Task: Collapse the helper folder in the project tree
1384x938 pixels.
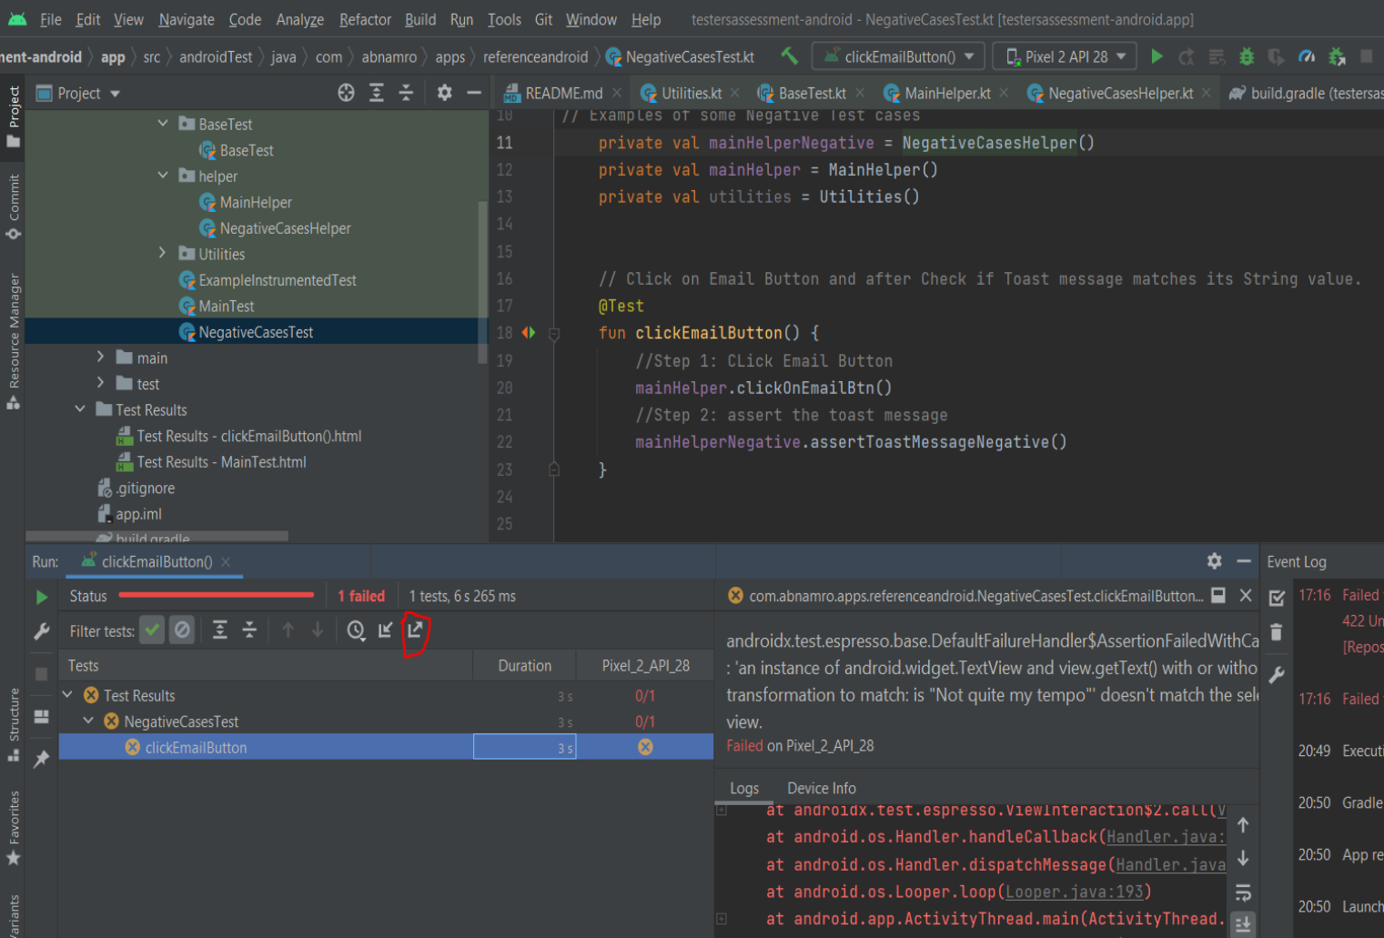Action: coord(163,175)
